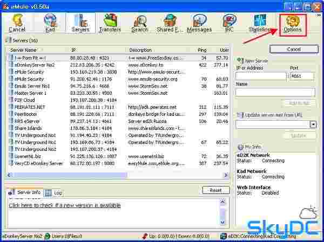Select the eDonkeyServer No2 row
The height and width of the screenshot is (242, 324).
click(119, 65)
